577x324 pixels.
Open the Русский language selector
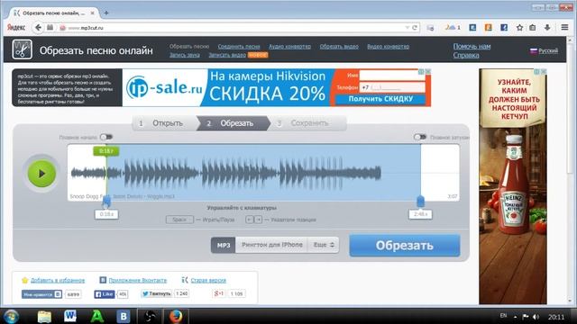pos(548,50)
